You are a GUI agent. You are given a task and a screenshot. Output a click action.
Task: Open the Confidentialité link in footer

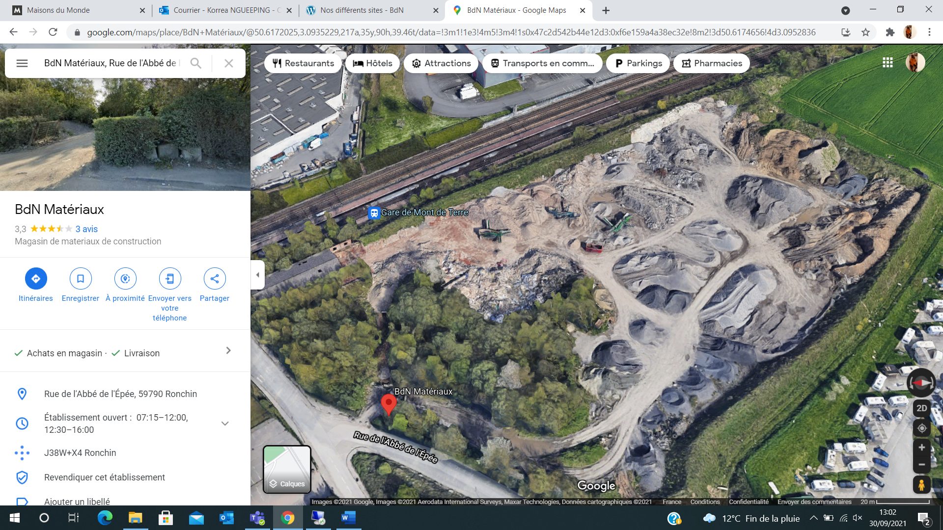pos(749,502)
